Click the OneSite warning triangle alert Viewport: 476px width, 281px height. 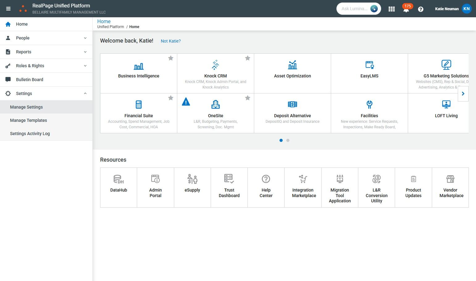click(186, 101)
